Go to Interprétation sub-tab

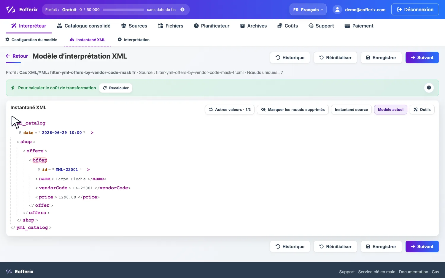pyautogui.click(x=133, y=40)
